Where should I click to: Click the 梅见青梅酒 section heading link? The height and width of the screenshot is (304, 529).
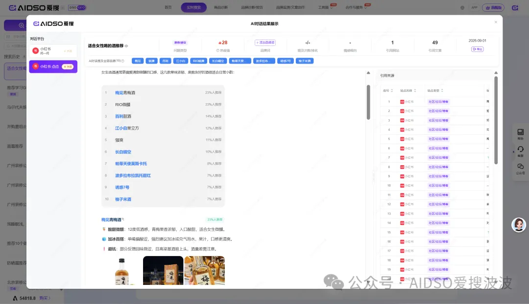pos(111,220)
